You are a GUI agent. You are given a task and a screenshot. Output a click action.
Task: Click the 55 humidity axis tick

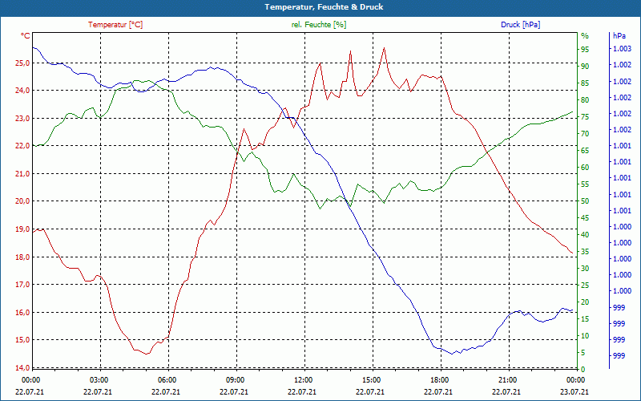585,185
